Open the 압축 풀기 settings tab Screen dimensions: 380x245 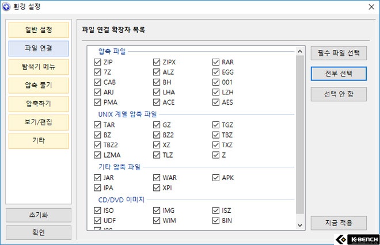pyautogui.click(x=39, y=85)
